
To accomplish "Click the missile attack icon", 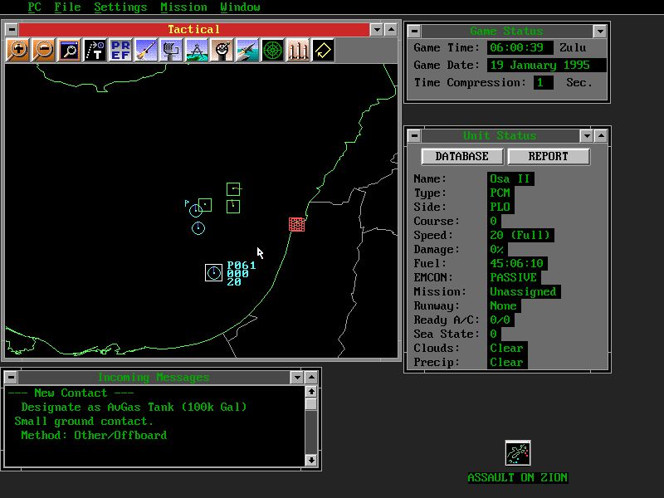I will tap(146, 51).
